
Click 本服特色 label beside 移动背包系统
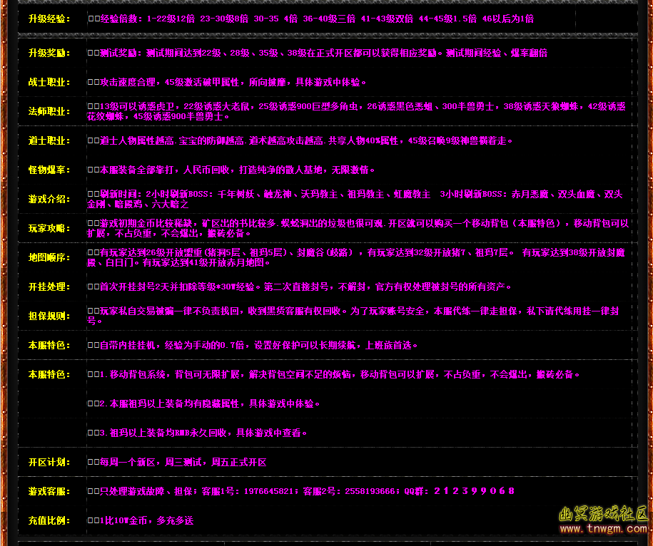[x=49, y=374]
